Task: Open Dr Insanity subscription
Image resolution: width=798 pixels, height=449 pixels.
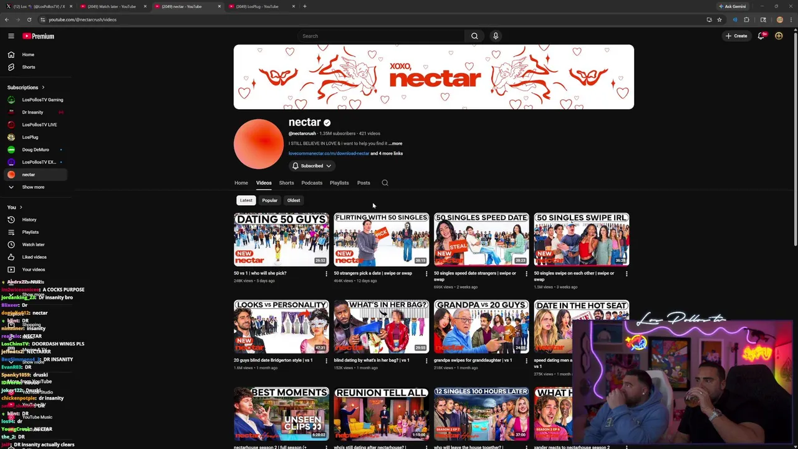Action: tap(34, 112)
